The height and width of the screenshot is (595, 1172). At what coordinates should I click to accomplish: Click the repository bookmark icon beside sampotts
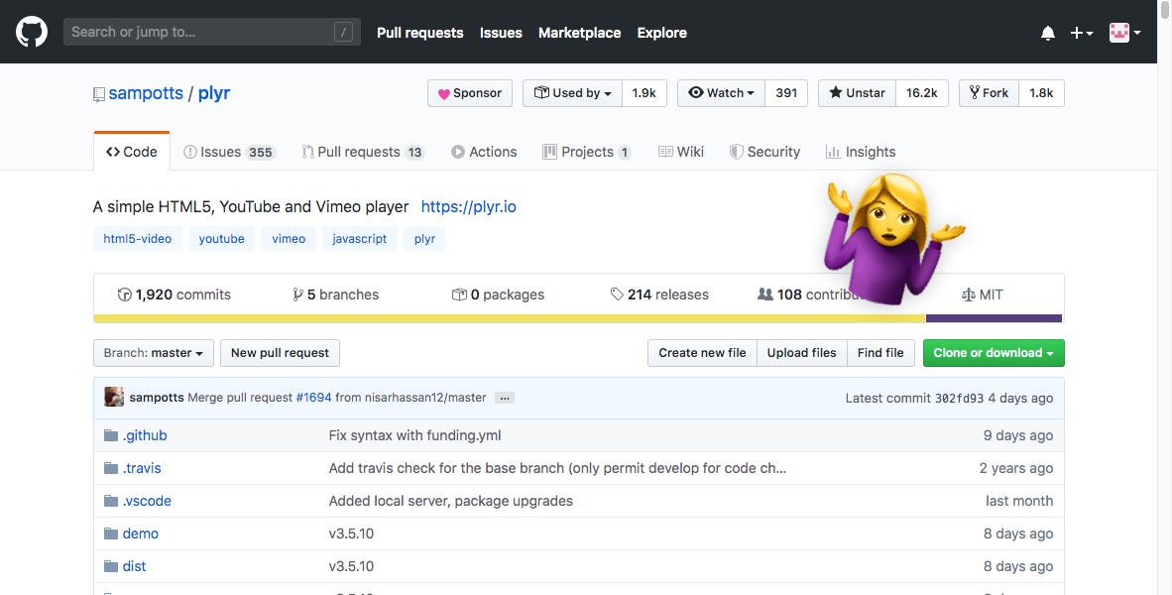(x=98, y=93)
